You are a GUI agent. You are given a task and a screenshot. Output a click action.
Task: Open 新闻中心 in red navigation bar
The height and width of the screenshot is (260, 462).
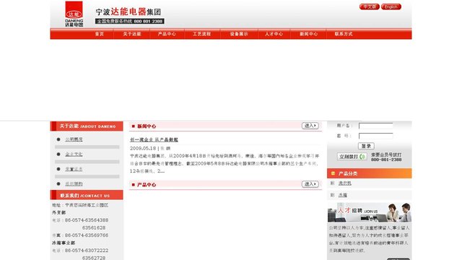point(309,34)
